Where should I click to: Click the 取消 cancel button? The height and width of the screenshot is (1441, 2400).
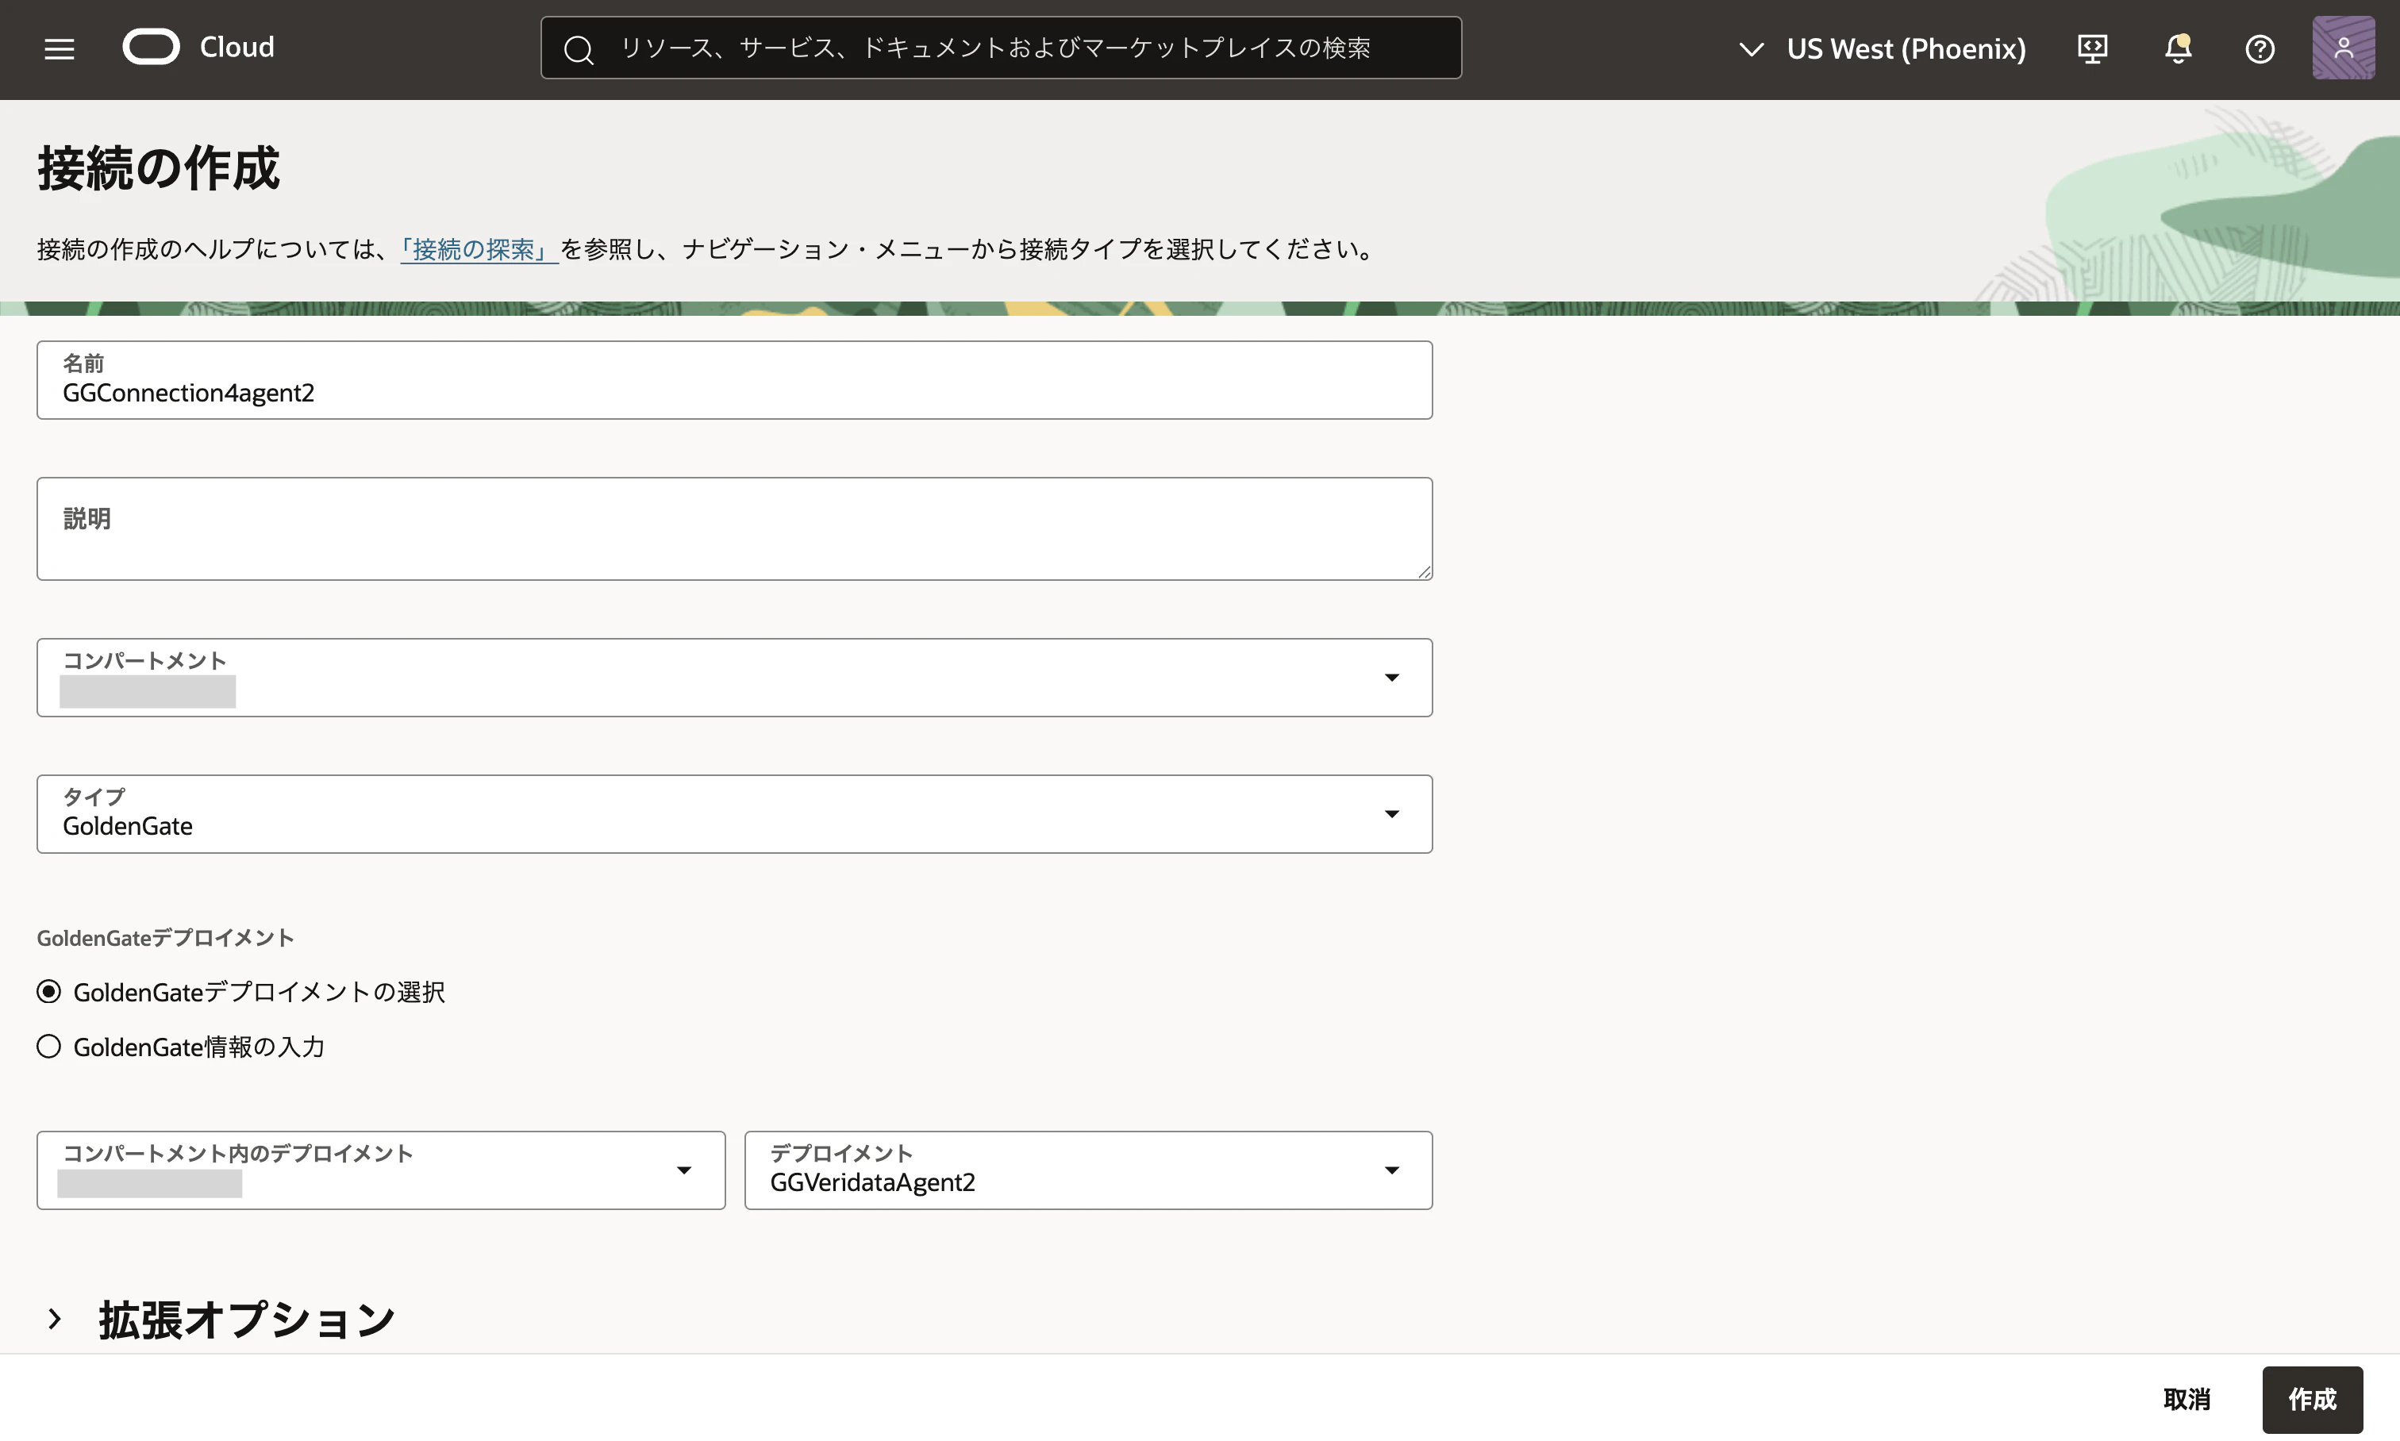pyautogui.click(x=2187, y=1399)
